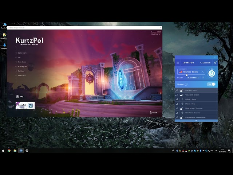
Task: Click the Philadelphia row pro-lock icon
Action: tap(182, 117)
